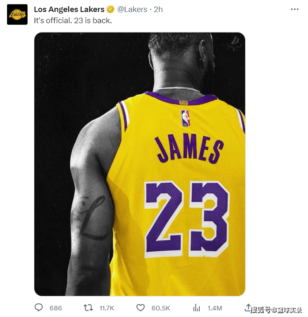Click the gold verified badge
The width and height of the screenshot is (308, 317).
click(x=110, y=10)
